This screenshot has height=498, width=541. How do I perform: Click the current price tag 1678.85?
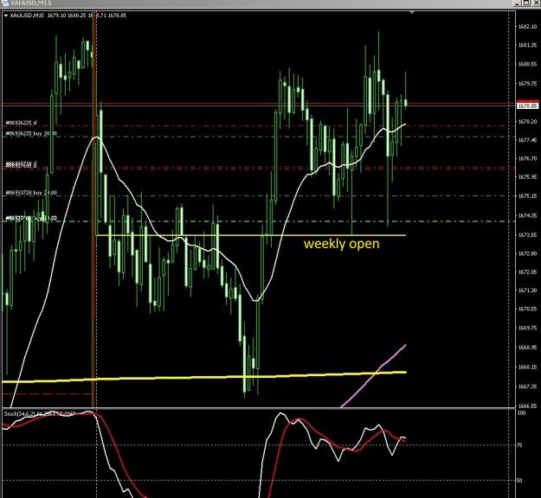pos(527,105)
